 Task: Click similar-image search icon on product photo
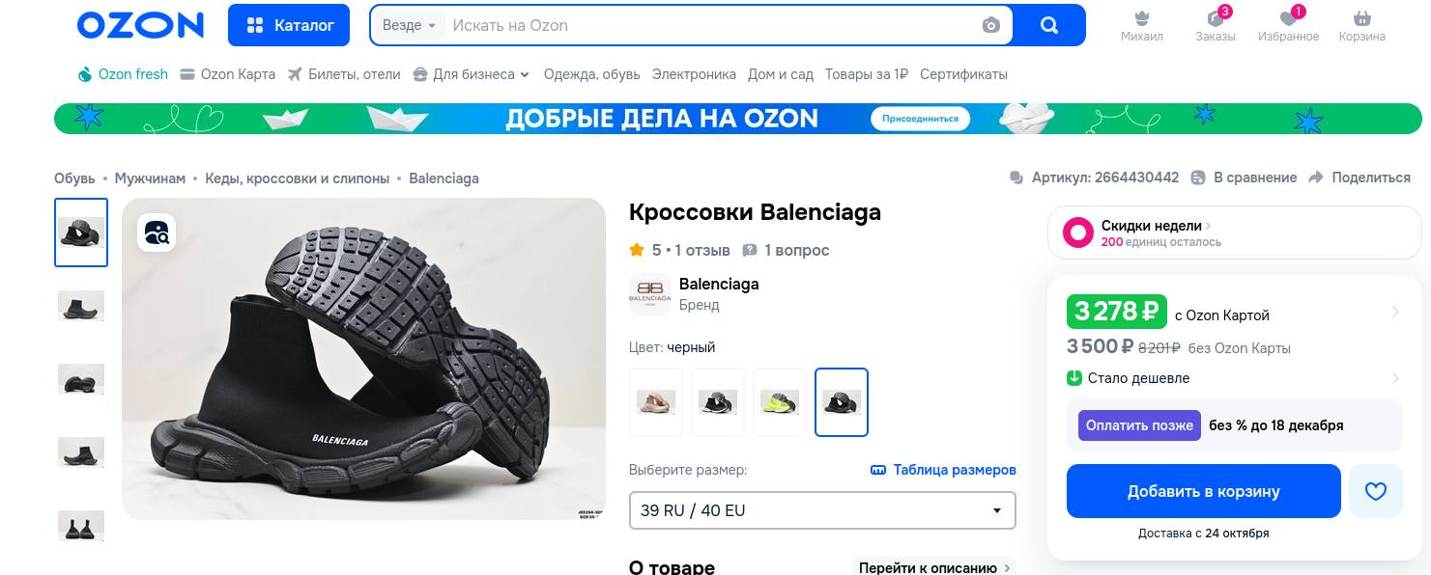click(x=157, y=233)
